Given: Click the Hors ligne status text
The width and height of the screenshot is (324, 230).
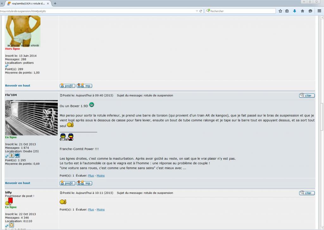Looking at the screenshot, I should pyautogui.click(x=12, y=49).
